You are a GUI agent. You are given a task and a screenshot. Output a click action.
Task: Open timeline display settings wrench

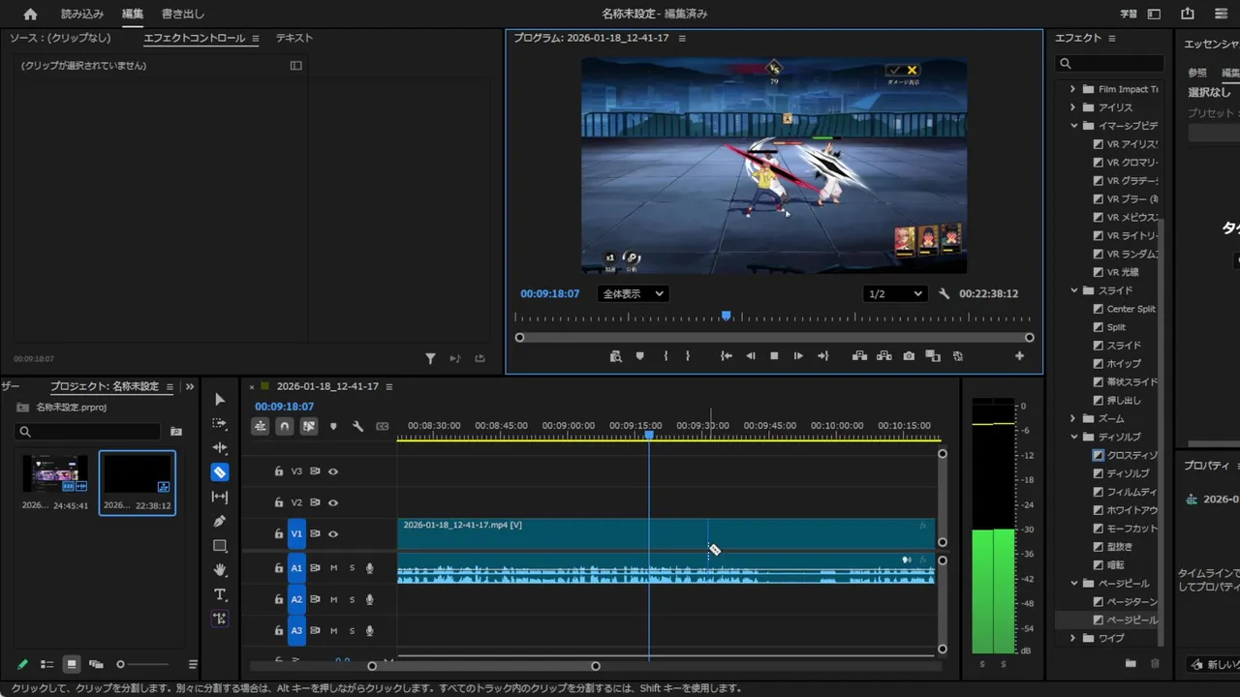tap(357, 426)
